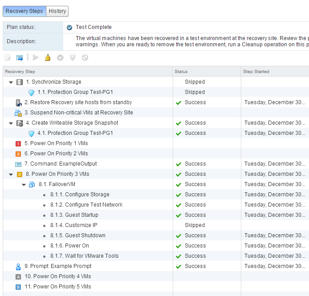
Task: Click the red Priority 1 VMs icon
Action: pos(18,143)
